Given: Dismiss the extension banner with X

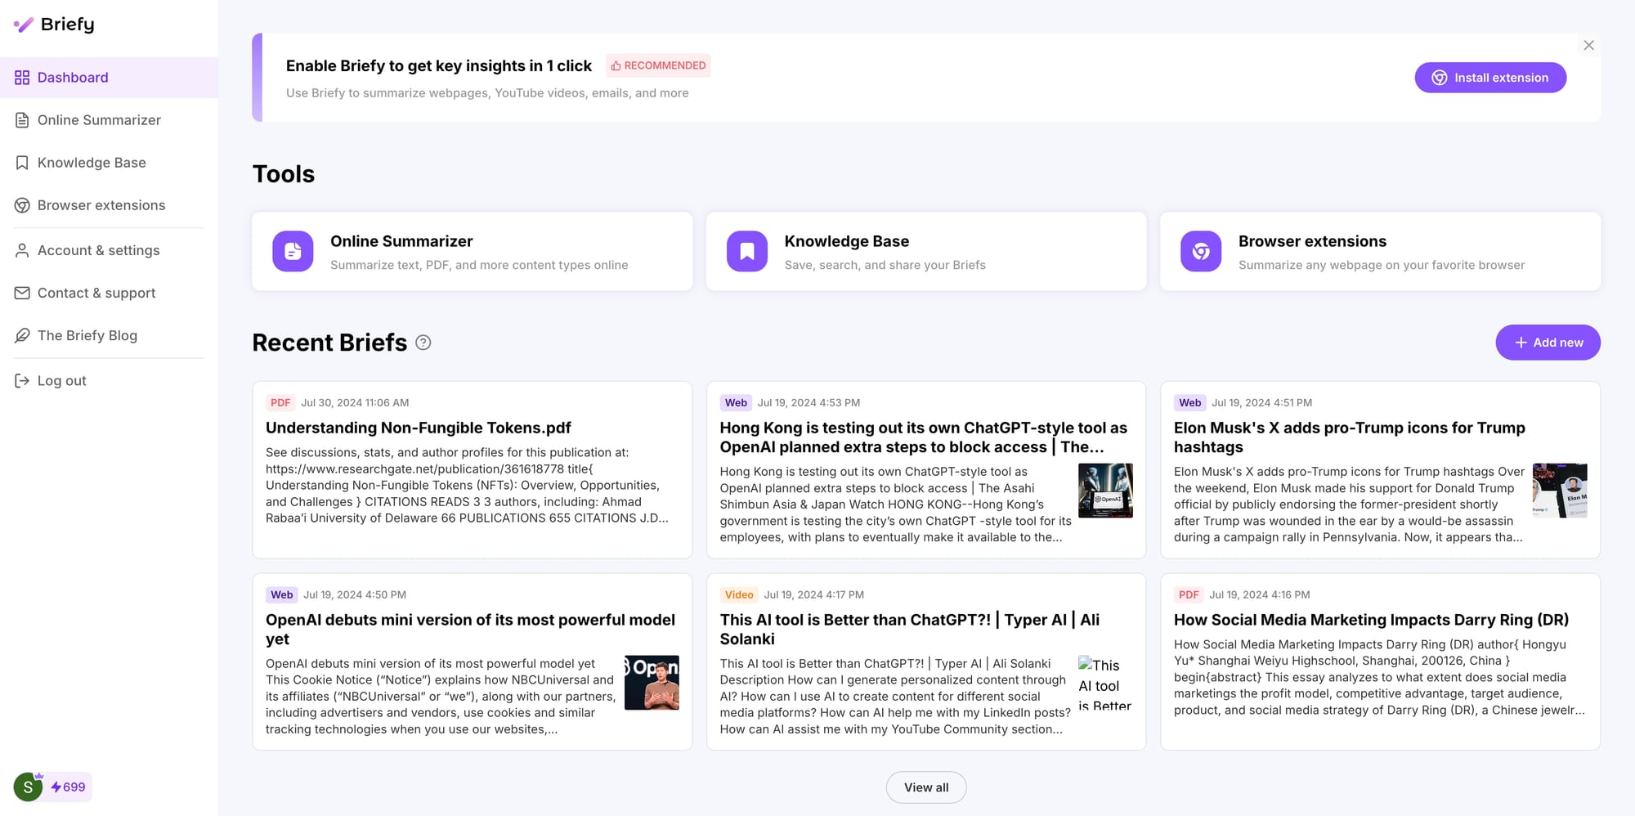Looking at the screenshot, I should pyautogui.click(x=1588, y=46).
